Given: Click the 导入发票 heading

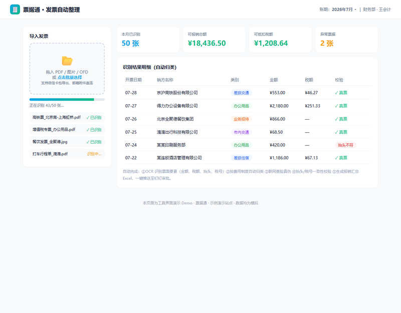Looking at the screenshot, I should (39, 36).
